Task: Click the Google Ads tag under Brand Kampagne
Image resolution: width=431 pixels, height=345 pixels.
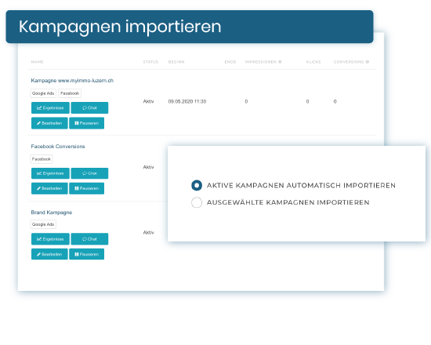Action: 43,224
